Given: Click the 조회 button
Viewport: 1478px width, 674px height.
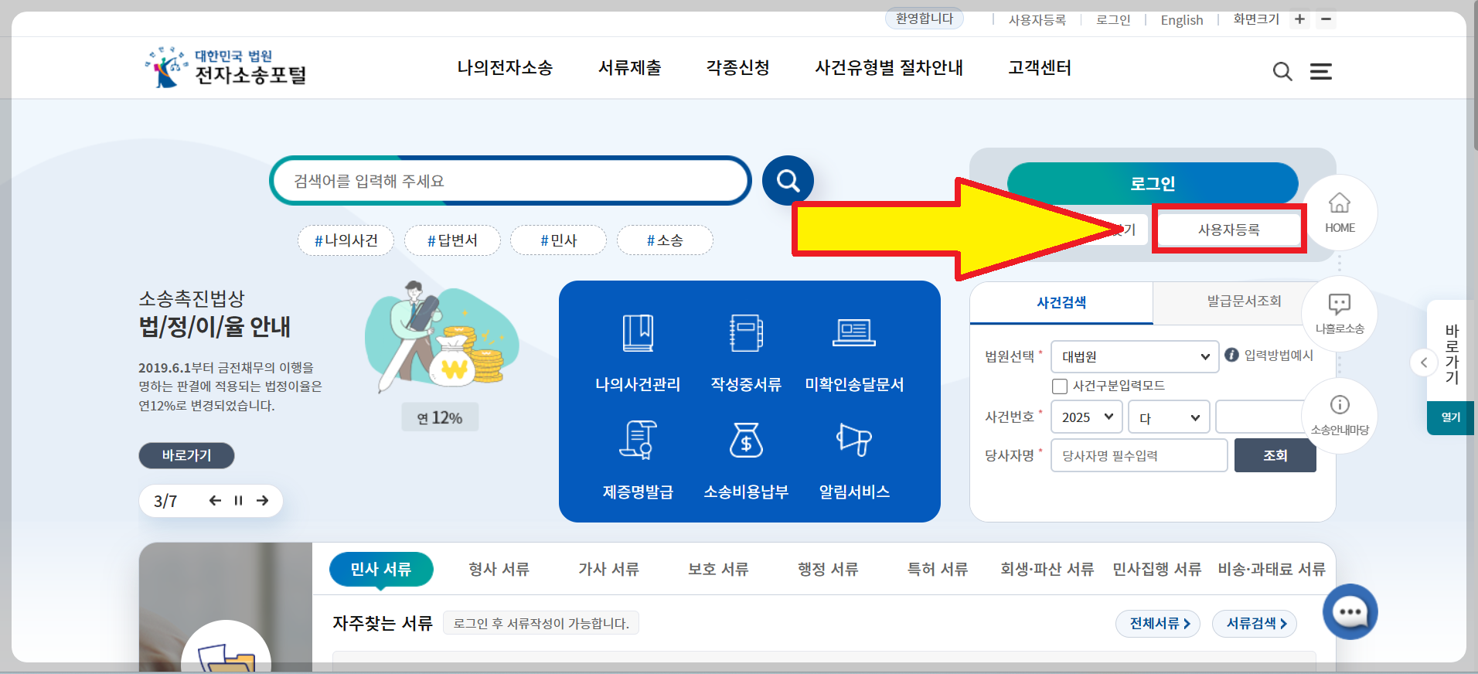Looking at the screenshot, I should [1275, 455].
